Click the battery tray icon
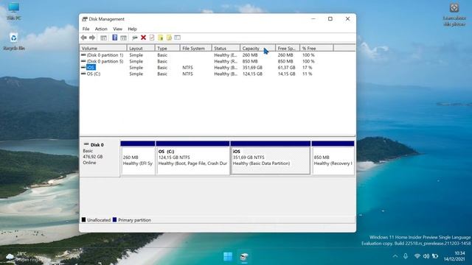The image size is (472, 265). [435, 256]
